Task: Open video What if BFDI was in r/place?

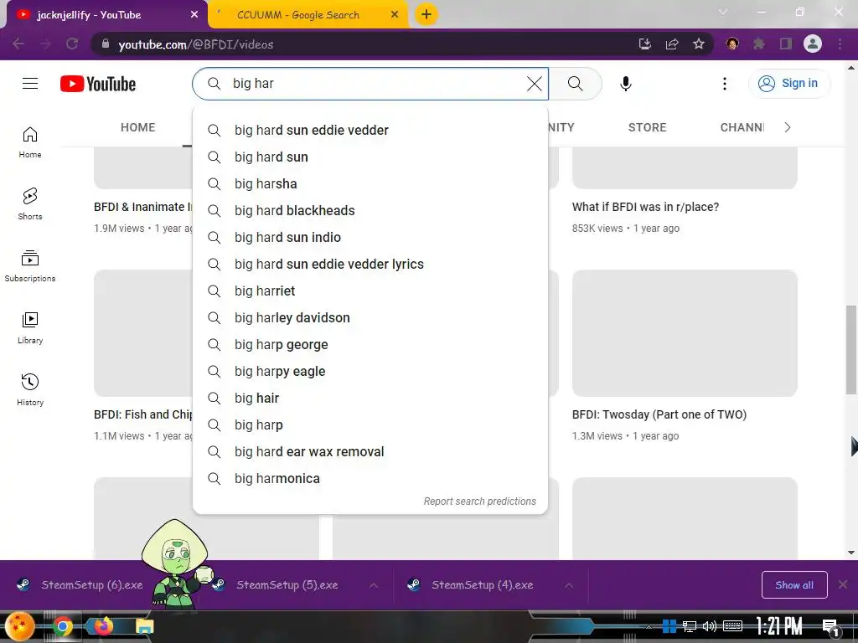Action: 645,207
